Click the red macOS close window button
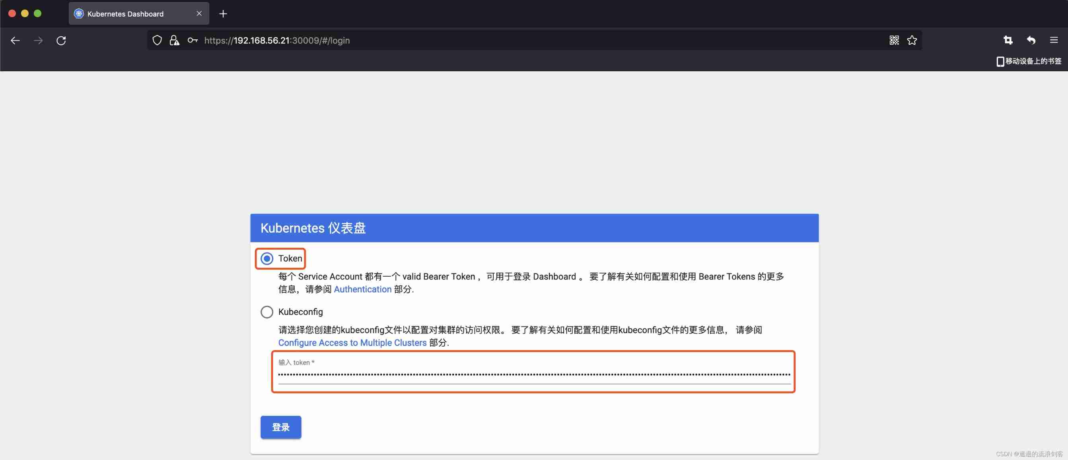This screenshot has height=460, width=1068. [12, 14]
